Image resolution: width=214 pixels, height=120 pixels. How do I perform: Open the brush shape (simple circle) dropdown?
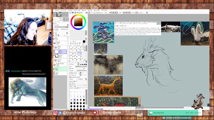point(76,73)
